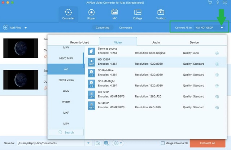Click the Convert All button
Viewport: 231px width, 150px height.
pos(208,143)
